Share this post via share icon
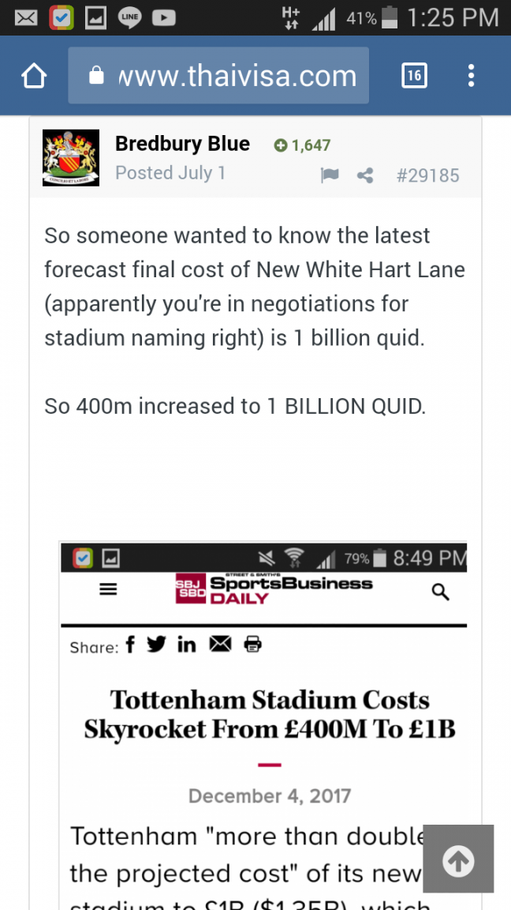This screenshot has height=910, width=511. pos(365,175)
